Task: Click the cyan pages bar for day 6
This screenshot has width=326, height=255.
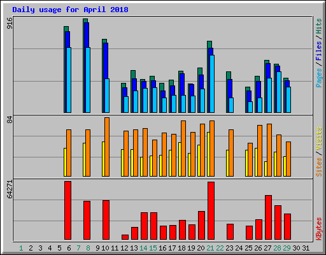Action: [x=69, y=80]
